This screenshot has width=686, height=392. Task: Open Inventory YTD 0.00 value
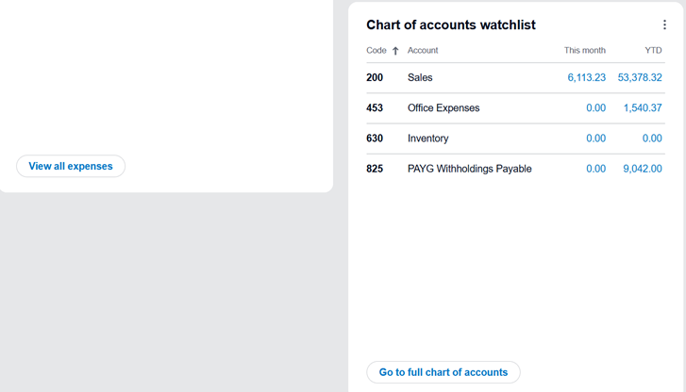(x=651, y=139)
